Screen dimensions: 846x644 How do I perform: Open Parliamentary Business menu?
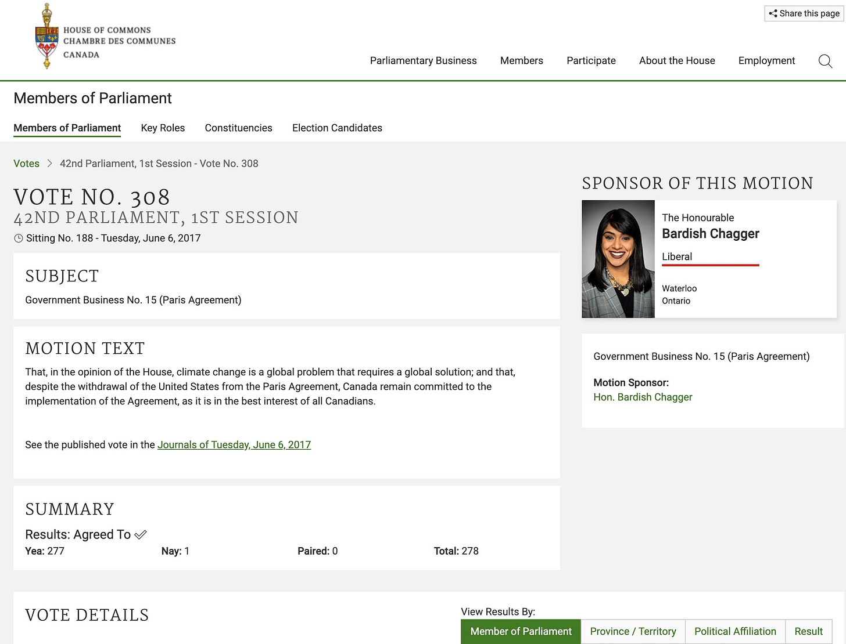423,60
